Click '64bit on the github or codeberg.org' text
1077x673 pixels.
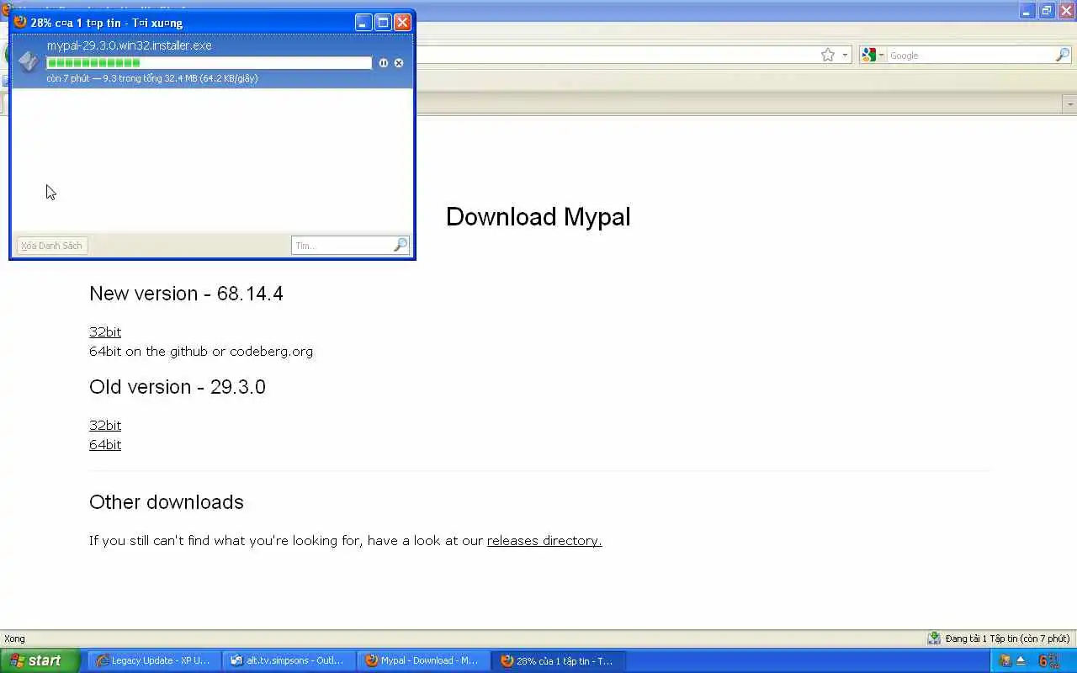(x=201, y=351)
